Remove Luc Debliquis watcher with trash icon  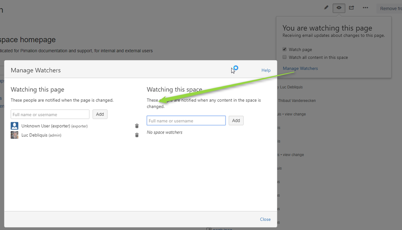(137, 135)
